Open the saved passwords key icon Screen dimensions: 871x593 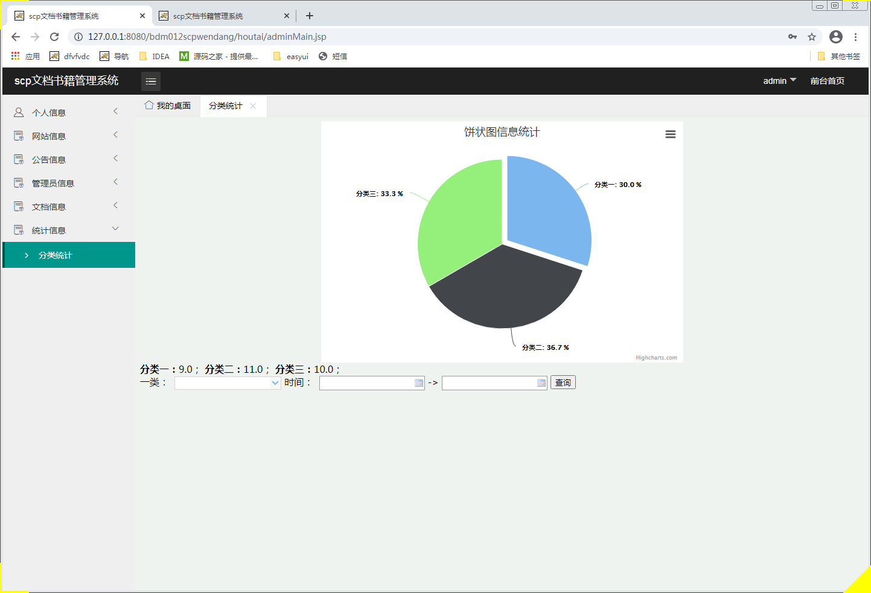pyautogui.click(x=793, y=37)
